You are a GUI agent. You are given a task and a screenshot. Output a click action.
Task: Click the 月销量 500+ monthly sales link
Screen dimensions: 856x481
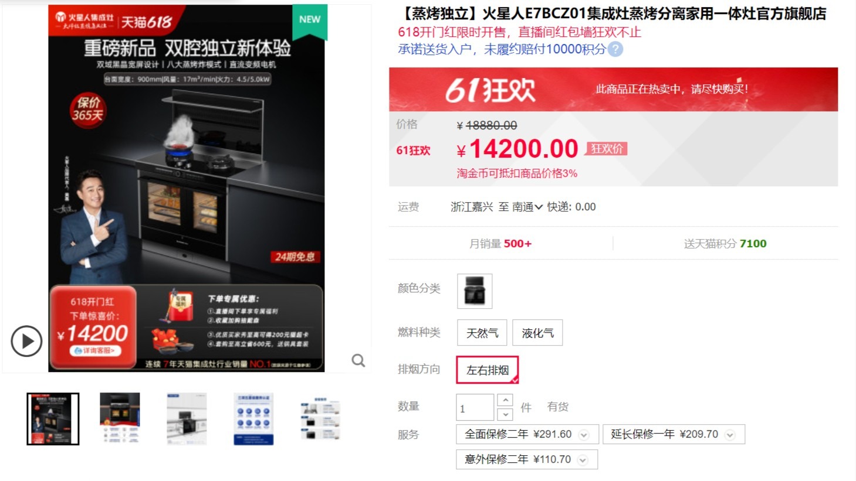500,244
